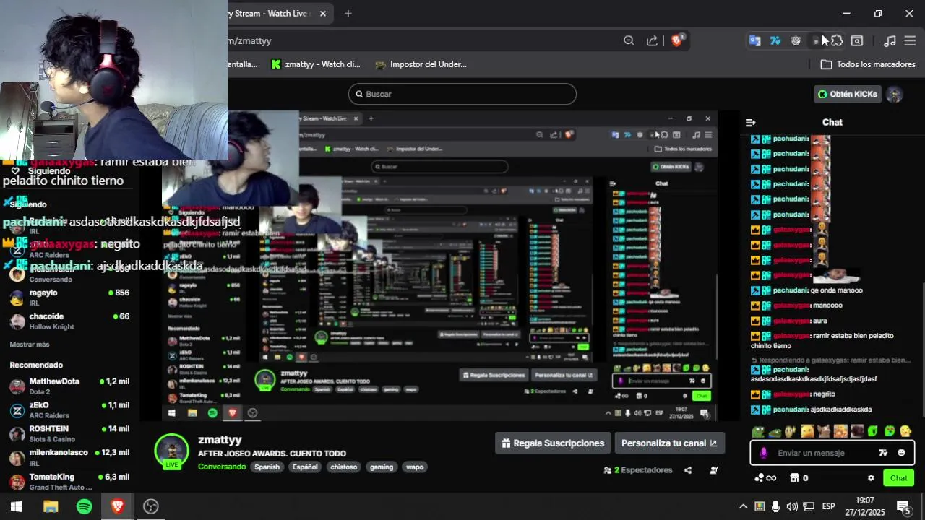Click the share stream icon beside viewers
The image size is (925, 520).
click(688, 470)
